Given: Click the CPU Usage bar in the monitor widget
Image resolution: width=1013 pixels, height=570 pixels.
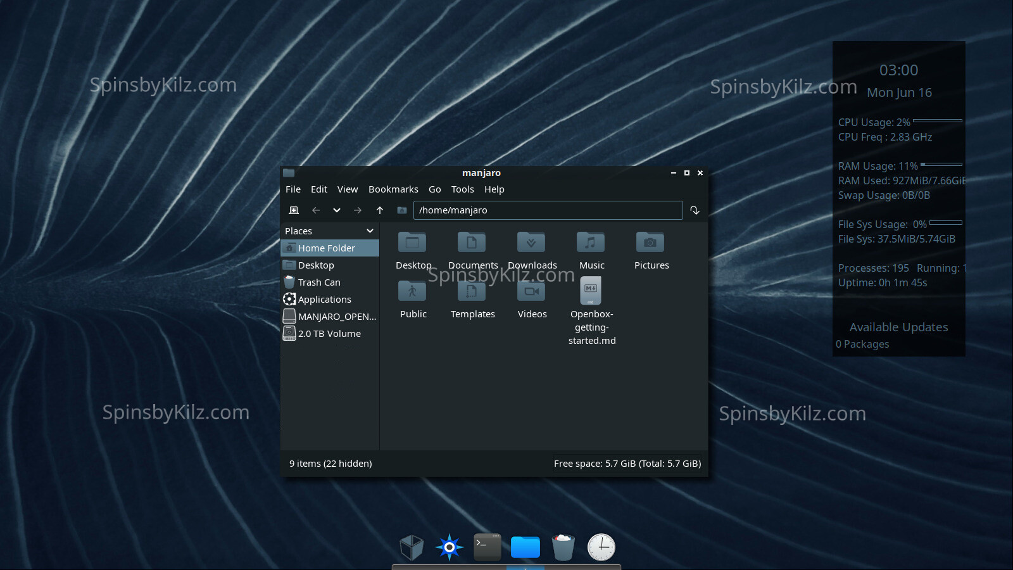Looking at the screenshot, I should pos(938,120).
